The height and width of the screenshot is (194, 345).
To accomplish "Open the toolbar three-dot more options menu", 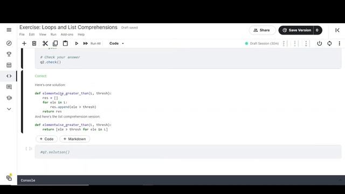I will pyautogui.click(x=339, y=43).
